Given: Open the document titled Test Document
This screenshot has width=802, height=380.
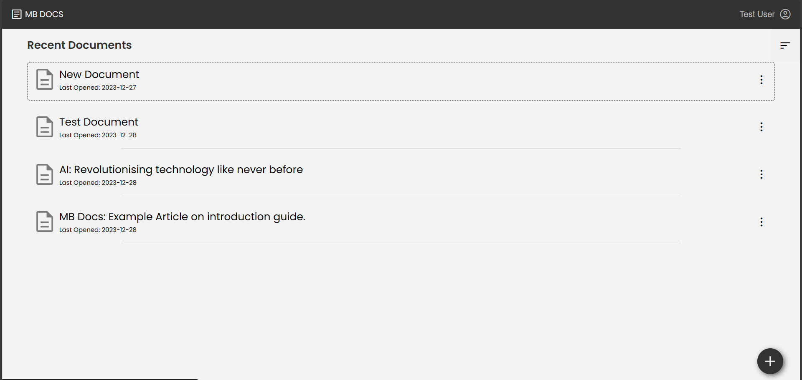Looking at the screenshot, I should click(99, 122).
